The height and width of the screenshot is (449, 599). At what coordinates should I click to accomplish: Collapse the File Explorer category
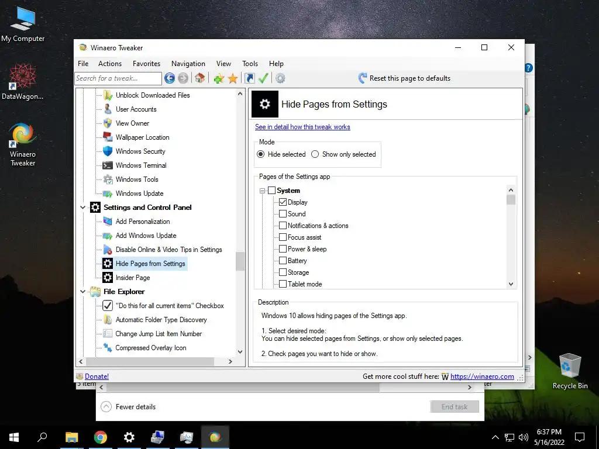click(x=82, y=292)
